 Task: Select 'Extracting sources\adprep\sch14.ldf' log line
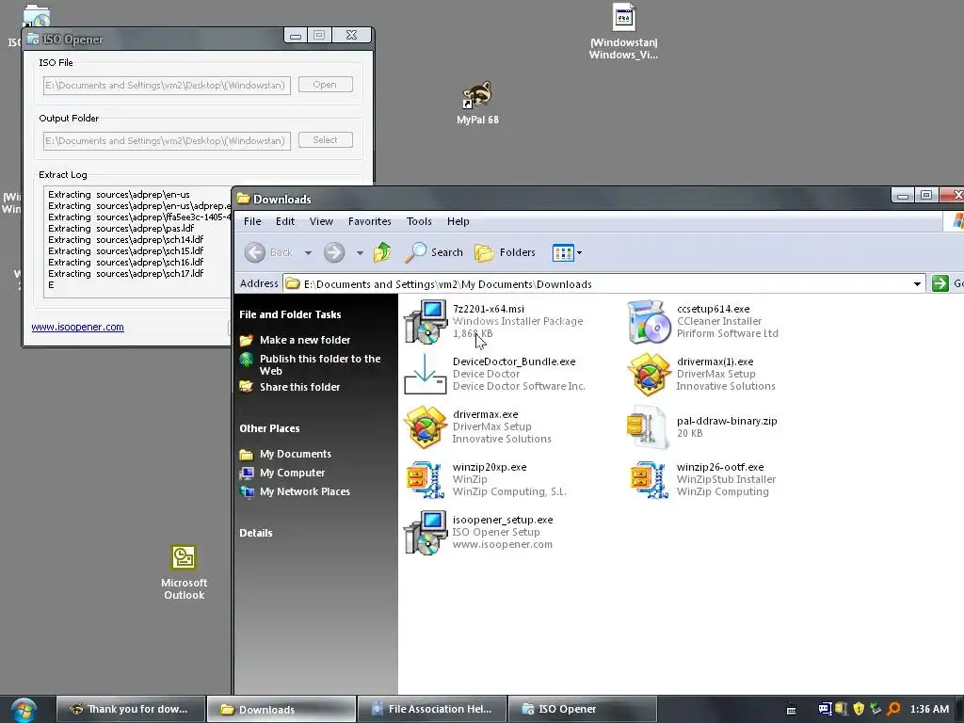[126, 240]
